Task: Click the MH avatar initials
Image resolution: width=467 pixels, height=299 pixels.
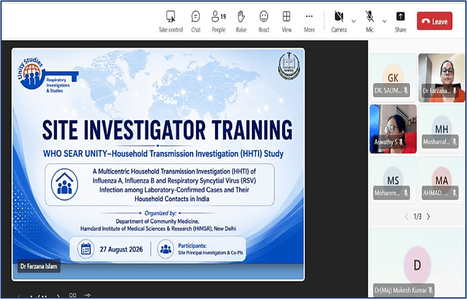Action: (441, 129)
